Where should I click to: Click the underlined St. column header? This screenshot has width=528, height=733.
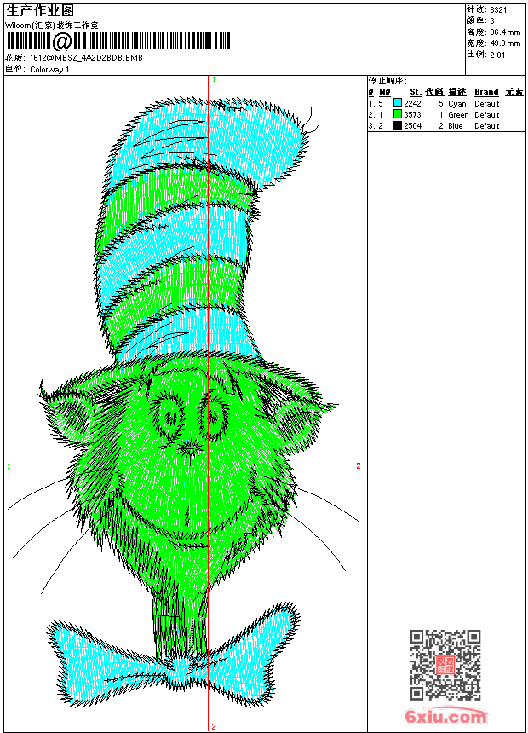pos(415,92)
